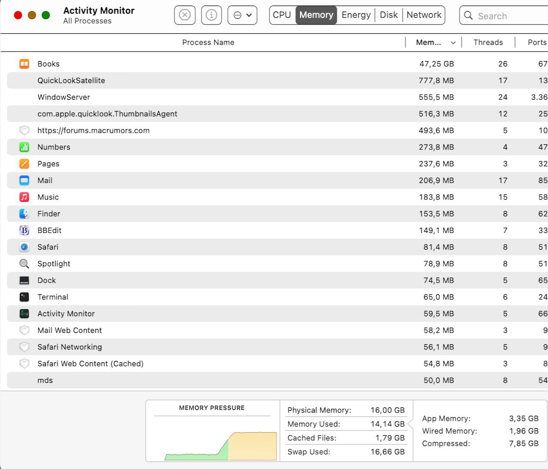Click the App Memory 3,35 GB value

point(524,418)
